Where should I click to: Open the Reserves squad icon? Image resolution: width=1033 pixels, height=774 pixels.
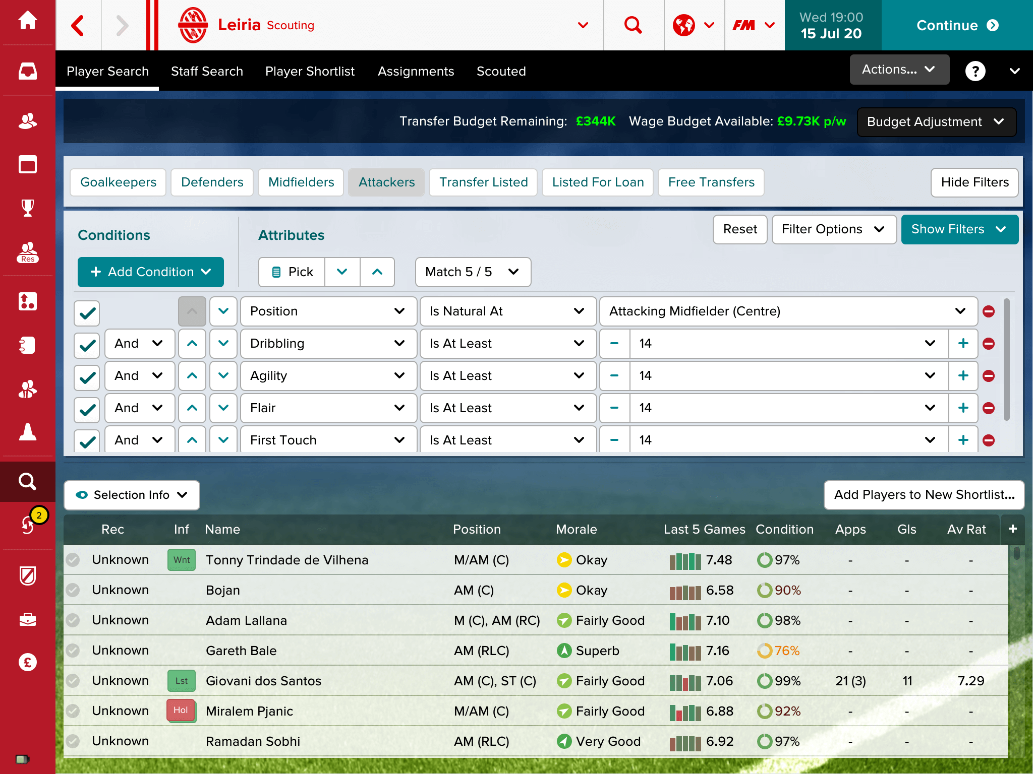pyautogui.click(x=27, y=252)
